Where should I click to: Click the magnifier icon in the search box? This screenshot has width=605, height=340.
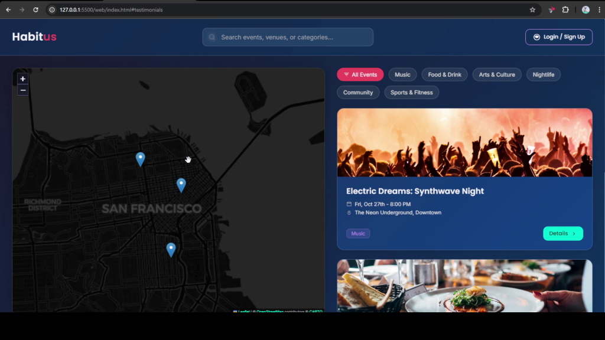(212, 37)
